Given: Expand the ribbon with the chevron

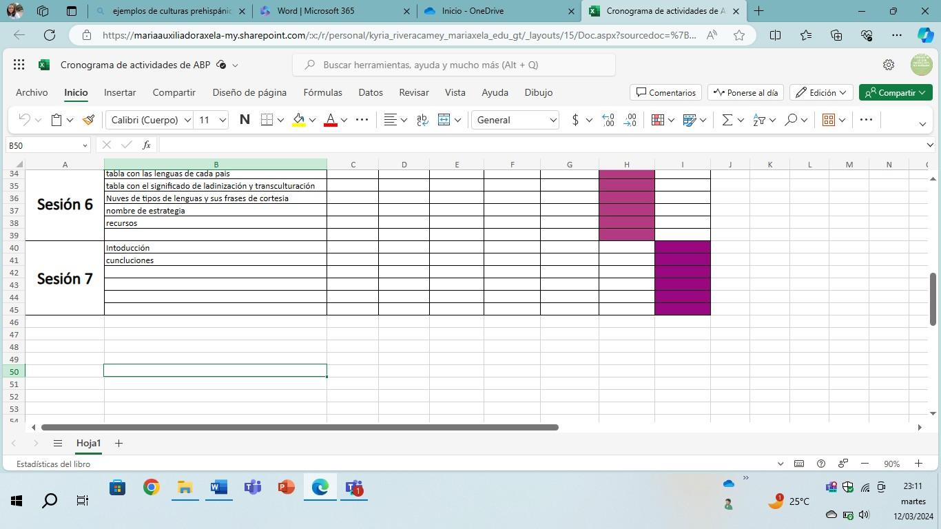Looking at the screenshot, I should point(922,124).
